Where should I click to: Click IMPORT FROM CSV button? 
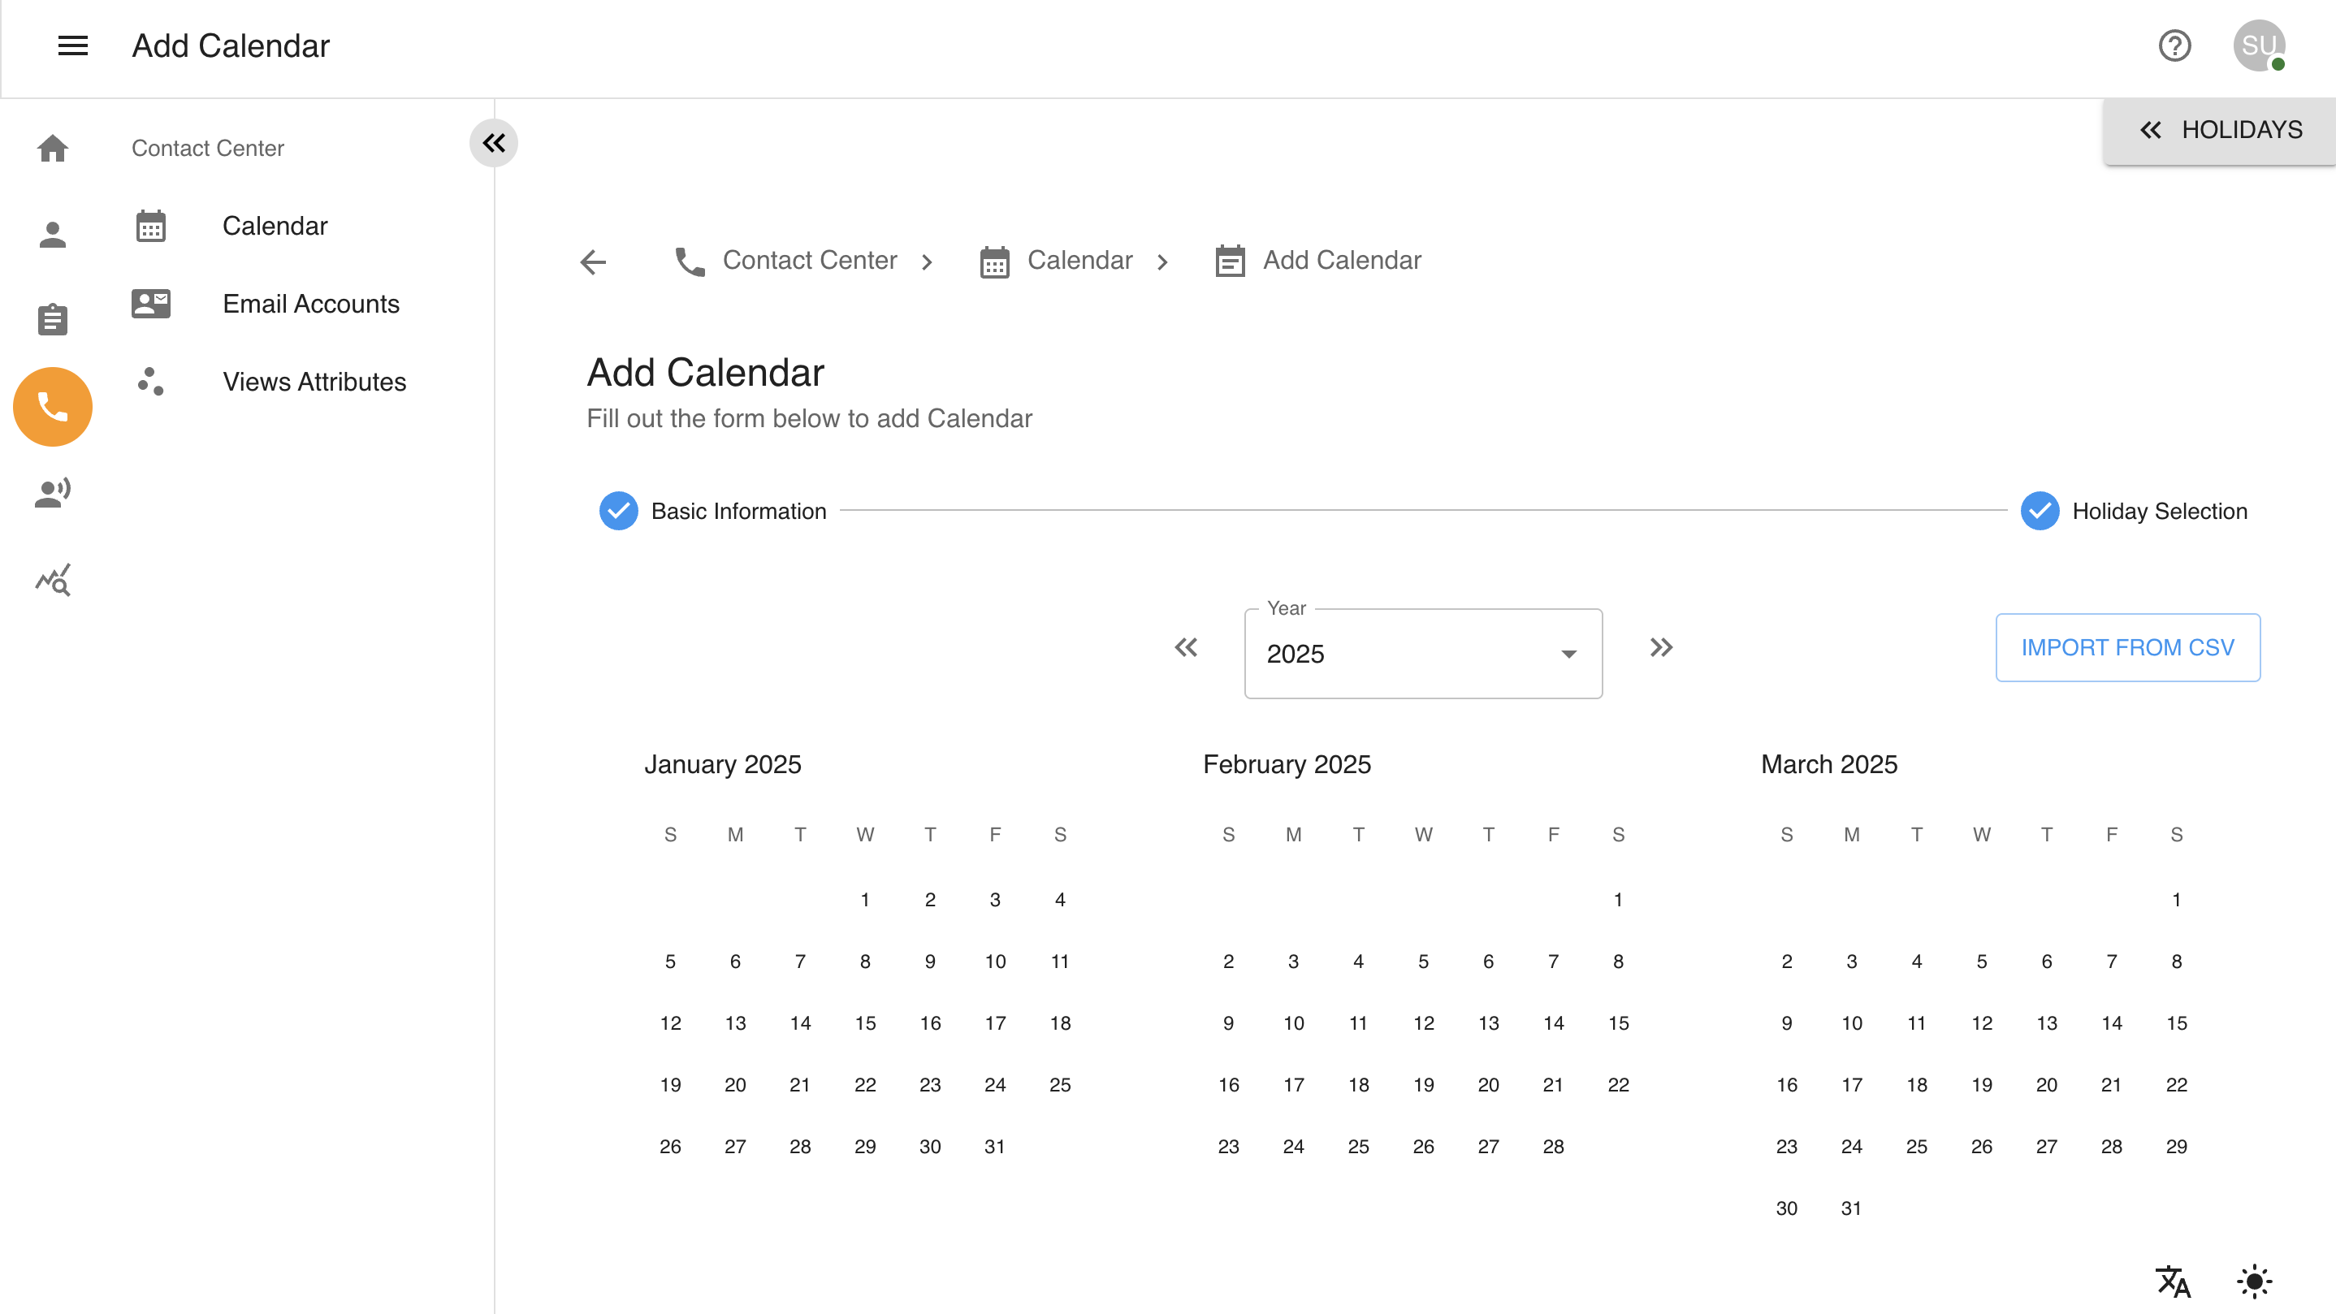point(2126,647)
